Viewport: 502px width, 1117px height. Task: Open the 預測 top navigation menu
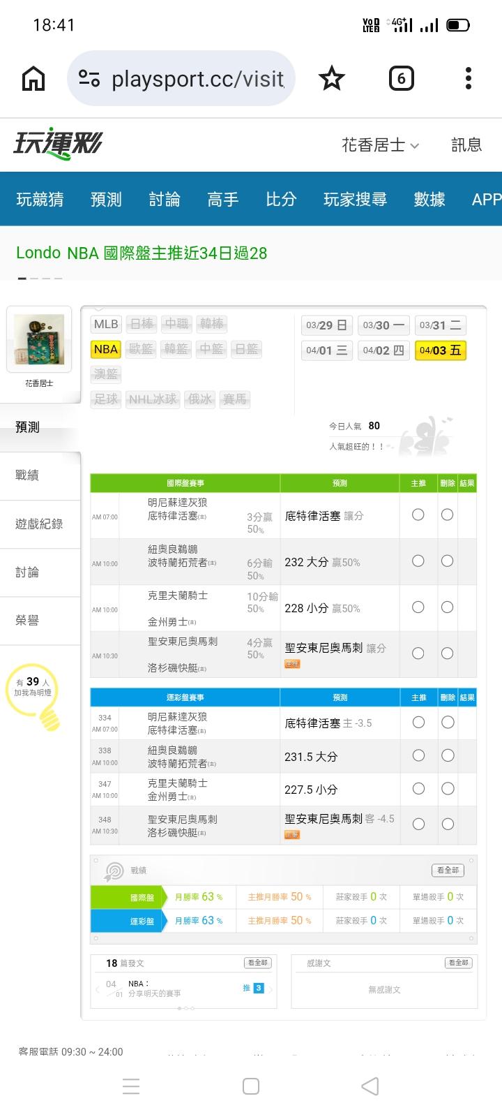[106, 200]
